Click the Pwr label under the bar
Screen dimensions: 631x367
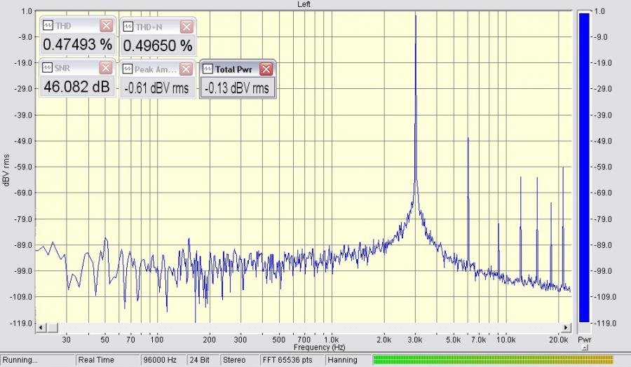(x=584, y=340)
